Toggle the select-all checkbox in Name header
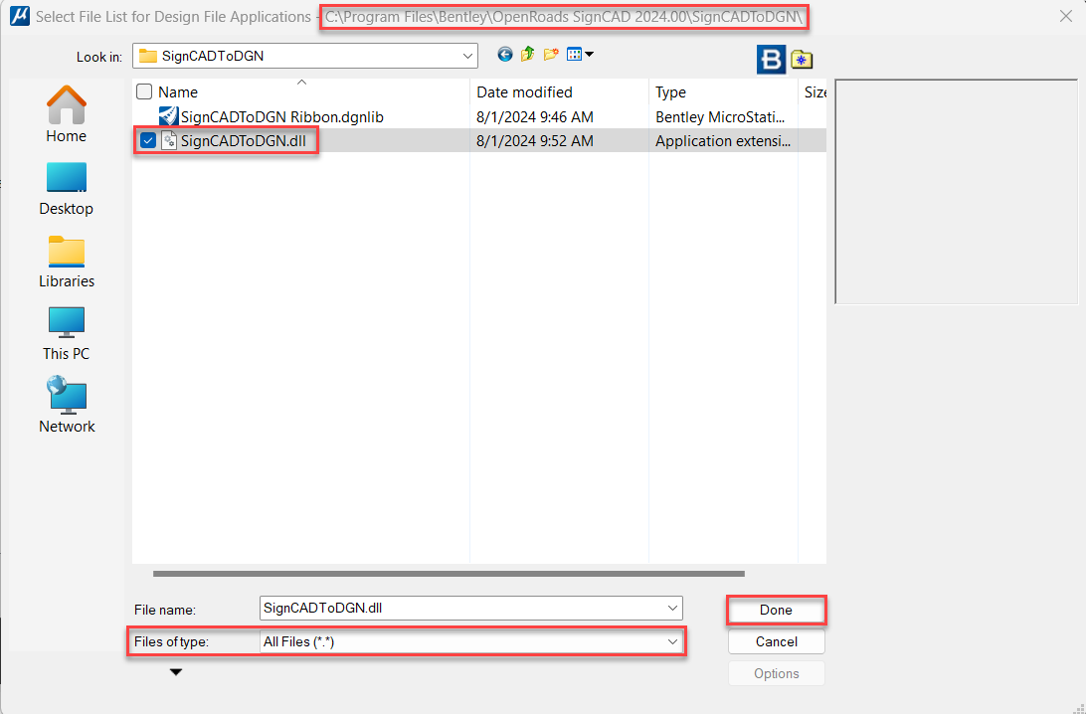 coord(144,91)
